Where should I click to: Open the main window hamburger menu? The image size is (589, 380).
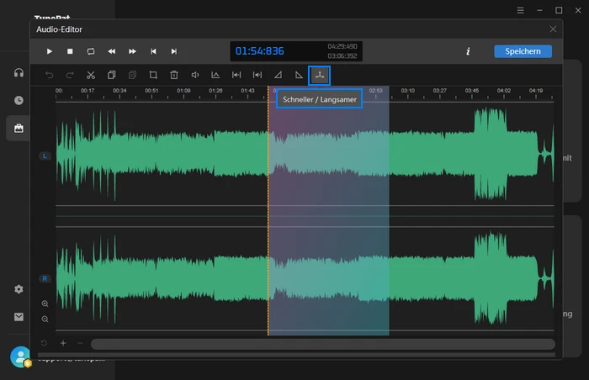point(520,11)
